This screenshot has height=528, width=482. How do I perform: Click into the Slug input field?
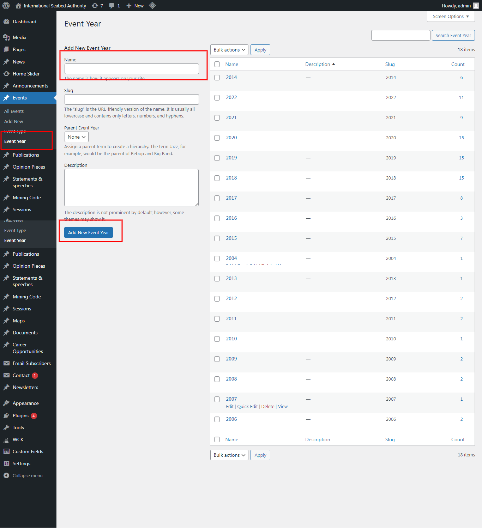click(132, 99)
